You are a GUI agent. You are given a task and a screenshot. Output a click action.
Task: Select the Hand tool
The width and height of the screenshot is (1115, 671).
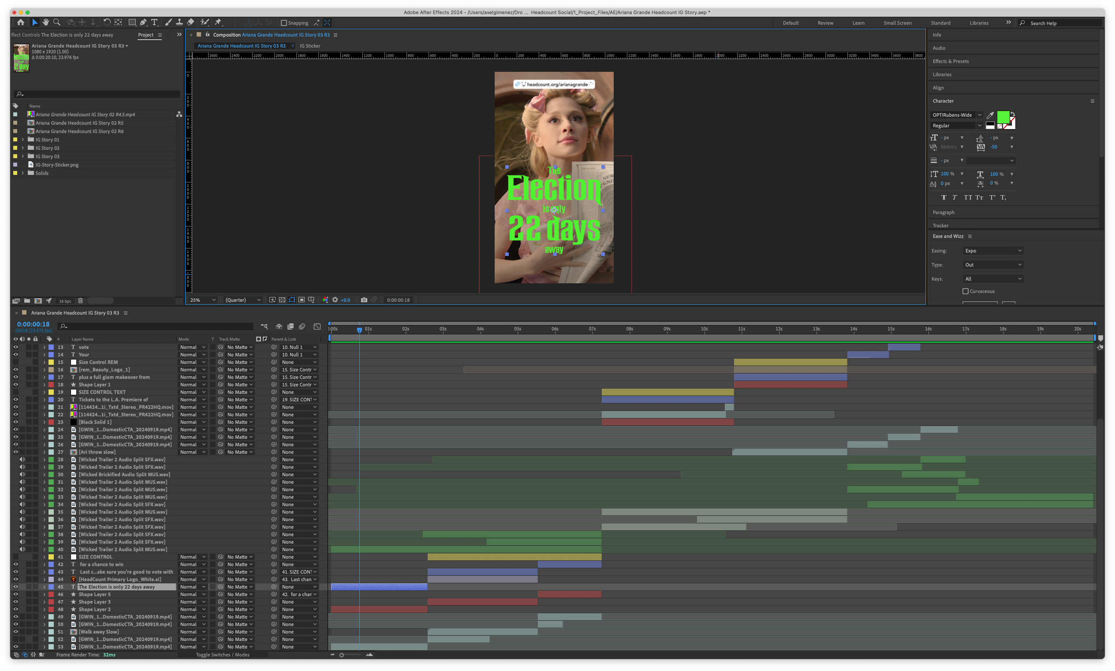(x=46, y=22)
